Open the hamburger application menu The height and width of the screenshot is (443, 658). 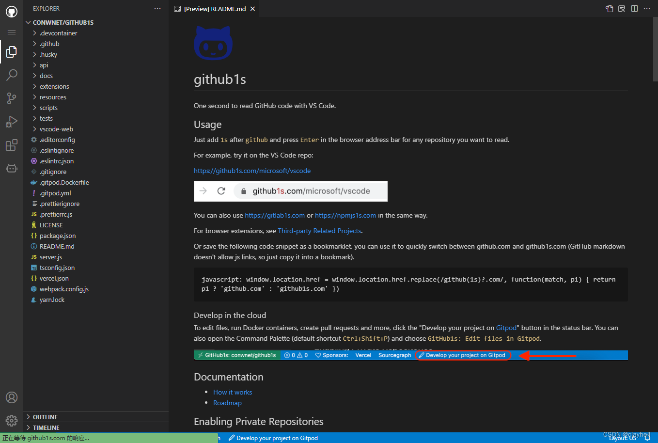pos(12,32)
